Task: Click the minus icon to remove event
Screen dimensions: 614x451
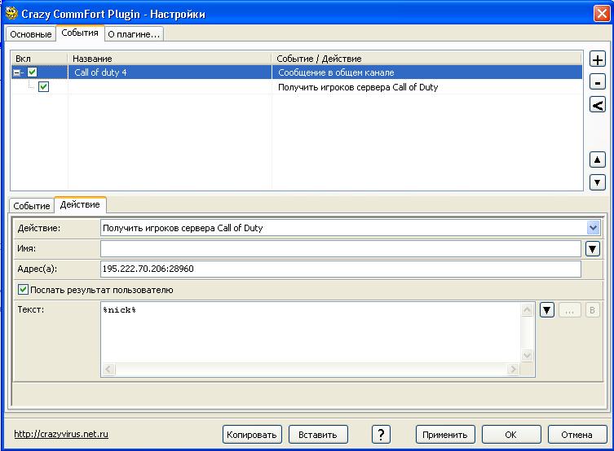Action: pyautogui.click(x=597, y=82)
